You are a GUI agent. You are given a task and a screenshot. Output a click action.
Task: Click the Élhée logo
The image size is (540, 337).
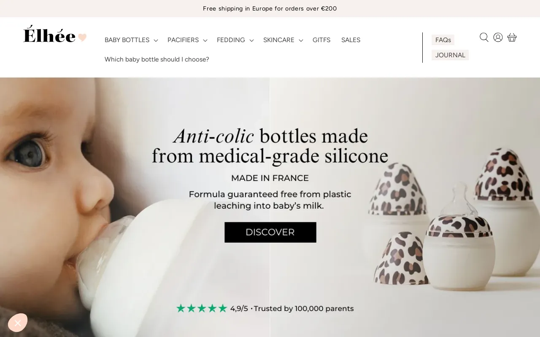(49, 35)
